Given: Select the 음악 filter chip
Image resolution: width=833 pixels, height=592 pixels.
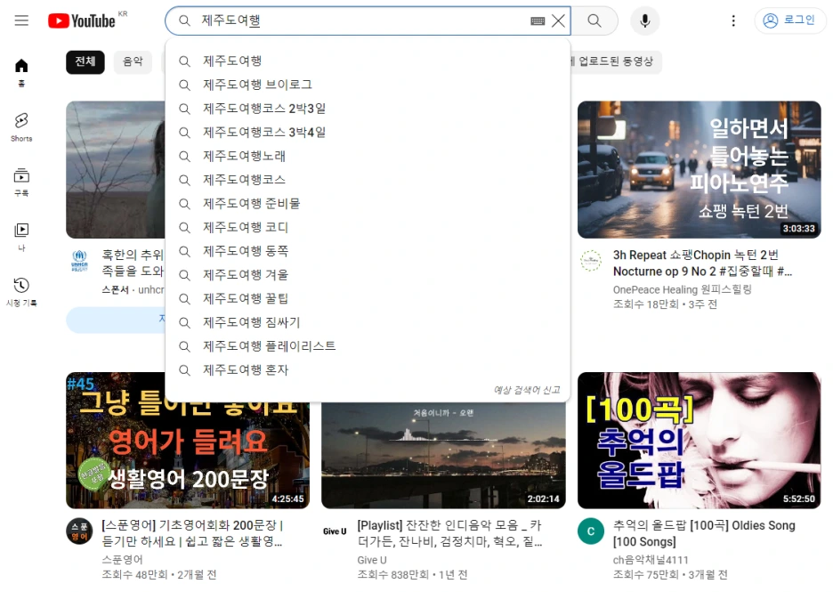Looking at the screenshot, I should 133,61.
